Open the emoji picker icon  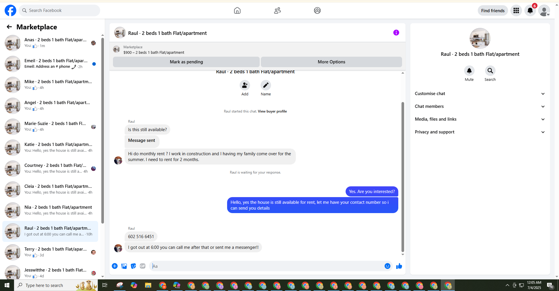(388, 266)
